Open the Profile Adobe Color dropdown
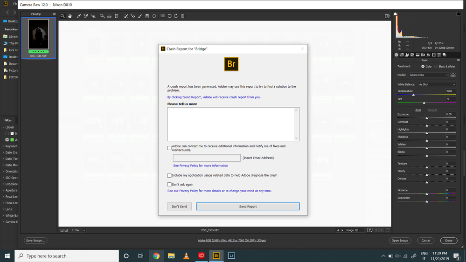466x262 pixels. 429,75
